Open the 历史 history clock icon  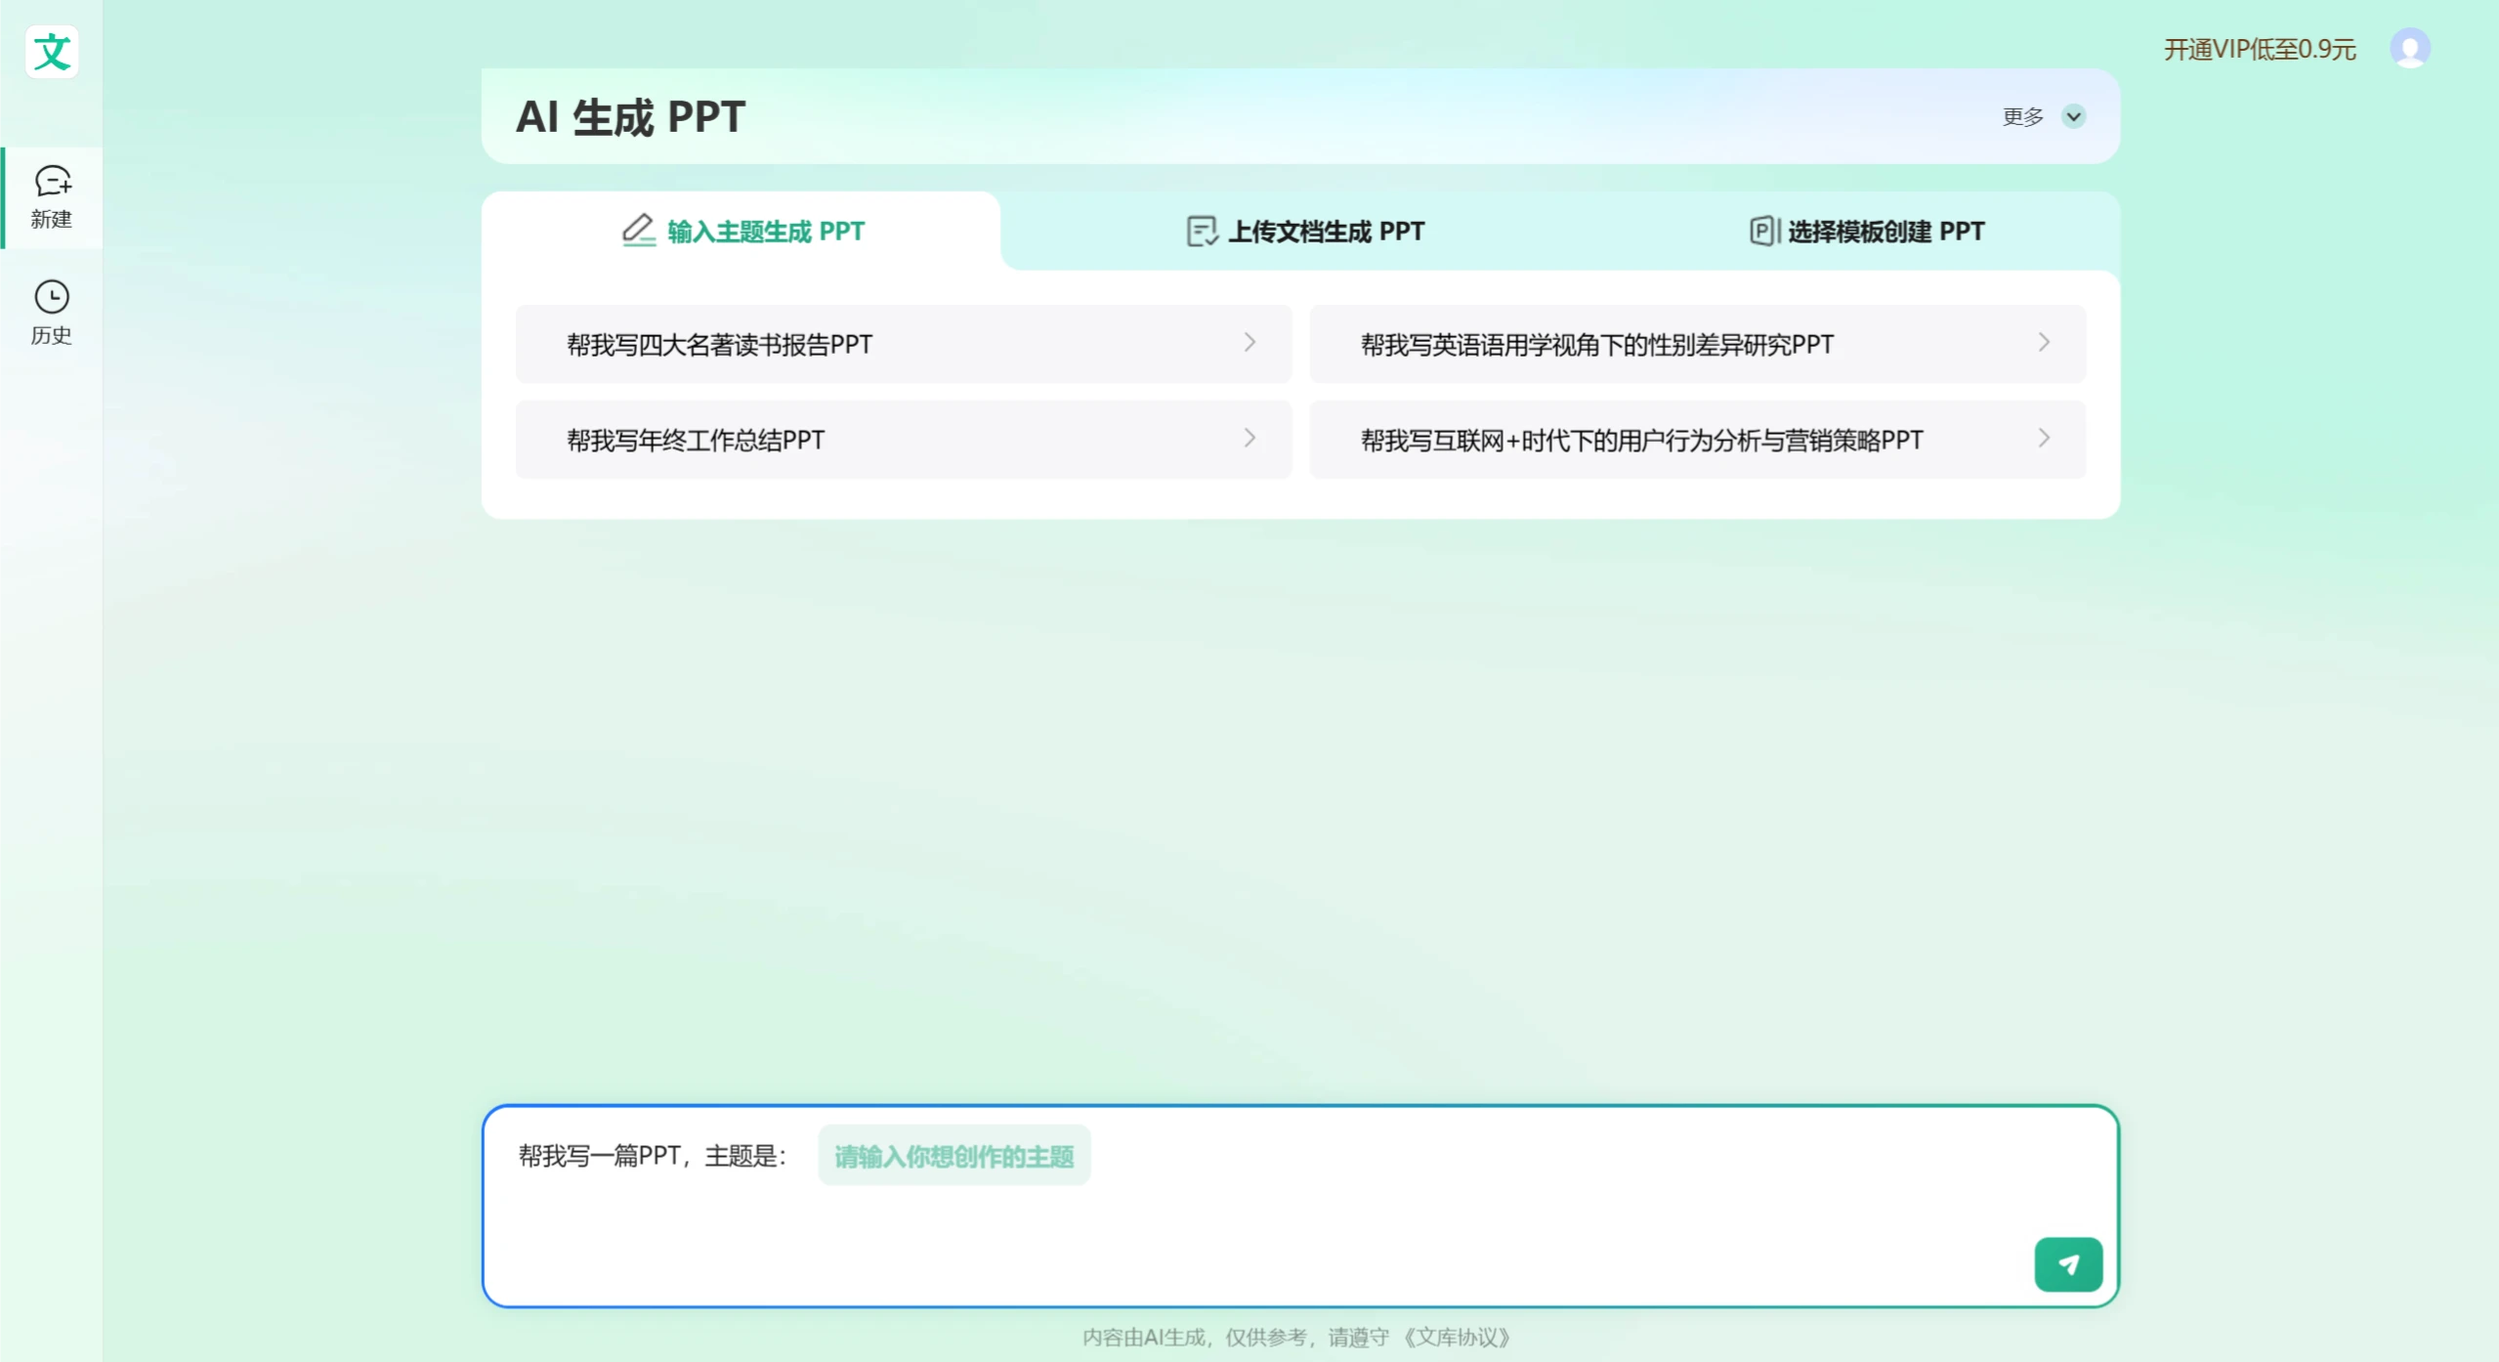pyautogui.click(x=52, y=297)
